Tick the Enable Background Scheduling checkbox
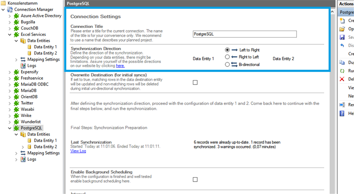 coord(195,179)
